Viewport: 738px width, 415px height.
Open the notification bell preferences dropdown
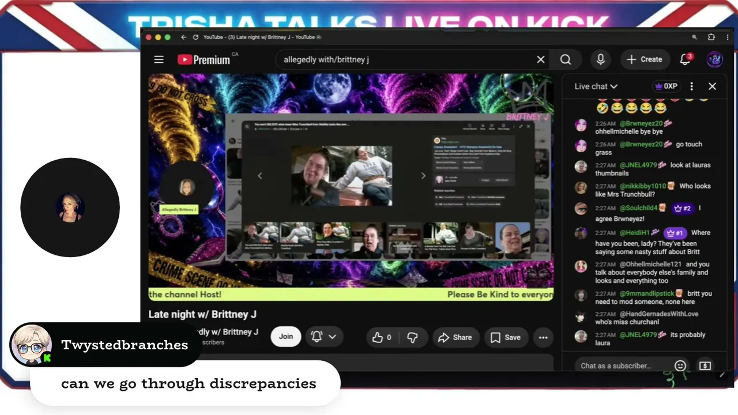[324, 337]
